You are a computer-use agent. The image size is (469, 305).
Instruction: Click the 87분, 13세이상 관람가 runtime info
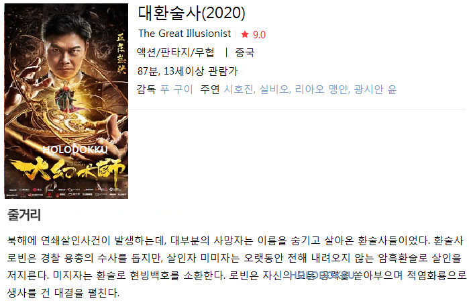tap(188, 71)
